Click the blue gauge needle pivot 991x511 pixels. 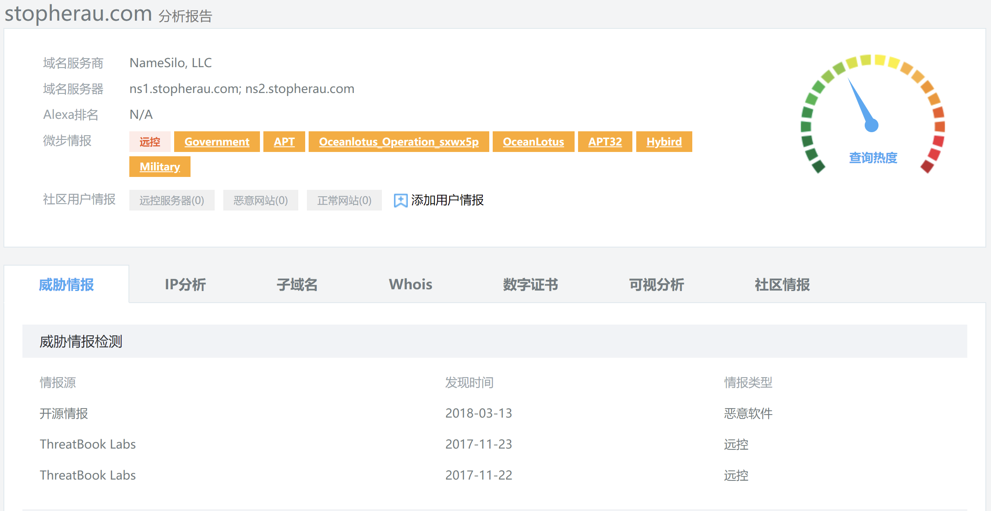tap(872, 125)
